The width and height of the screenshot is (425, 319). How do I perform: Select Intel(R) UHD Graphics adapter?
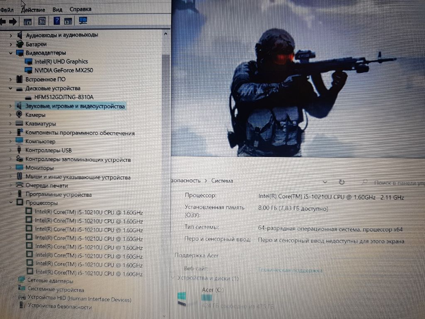(61, 61)
